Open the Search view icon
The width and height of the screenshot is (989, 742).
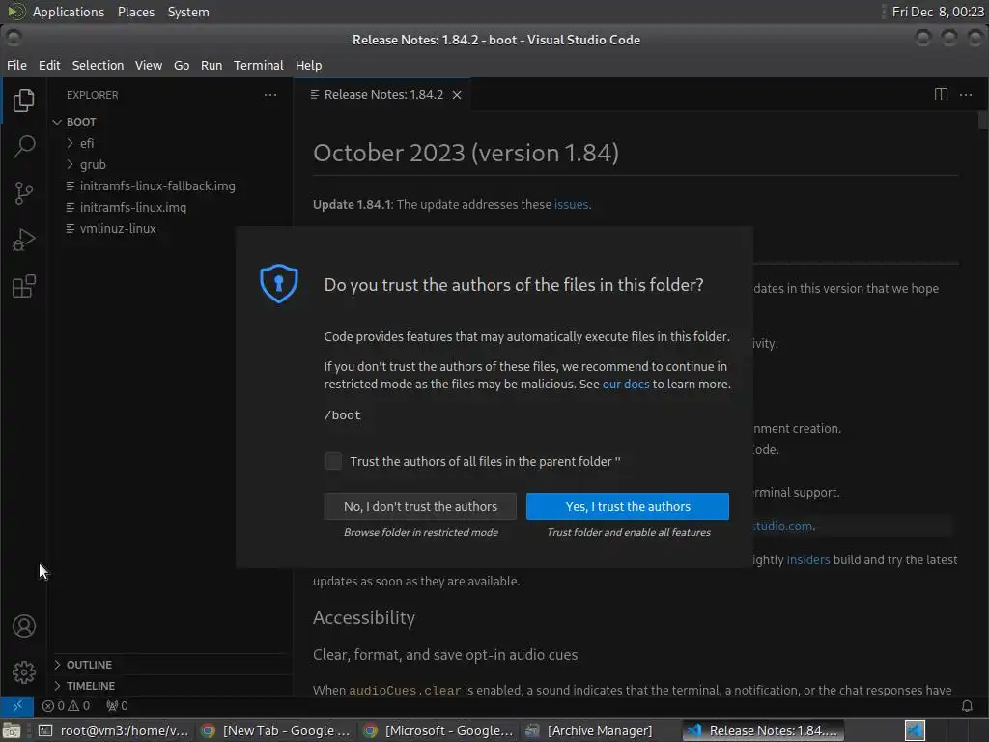pos(23,147)
